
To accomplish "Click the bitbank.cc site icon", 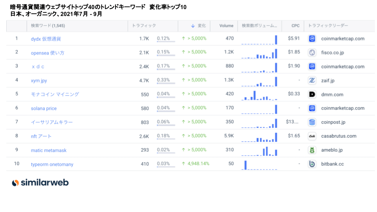I will point(312,164).
